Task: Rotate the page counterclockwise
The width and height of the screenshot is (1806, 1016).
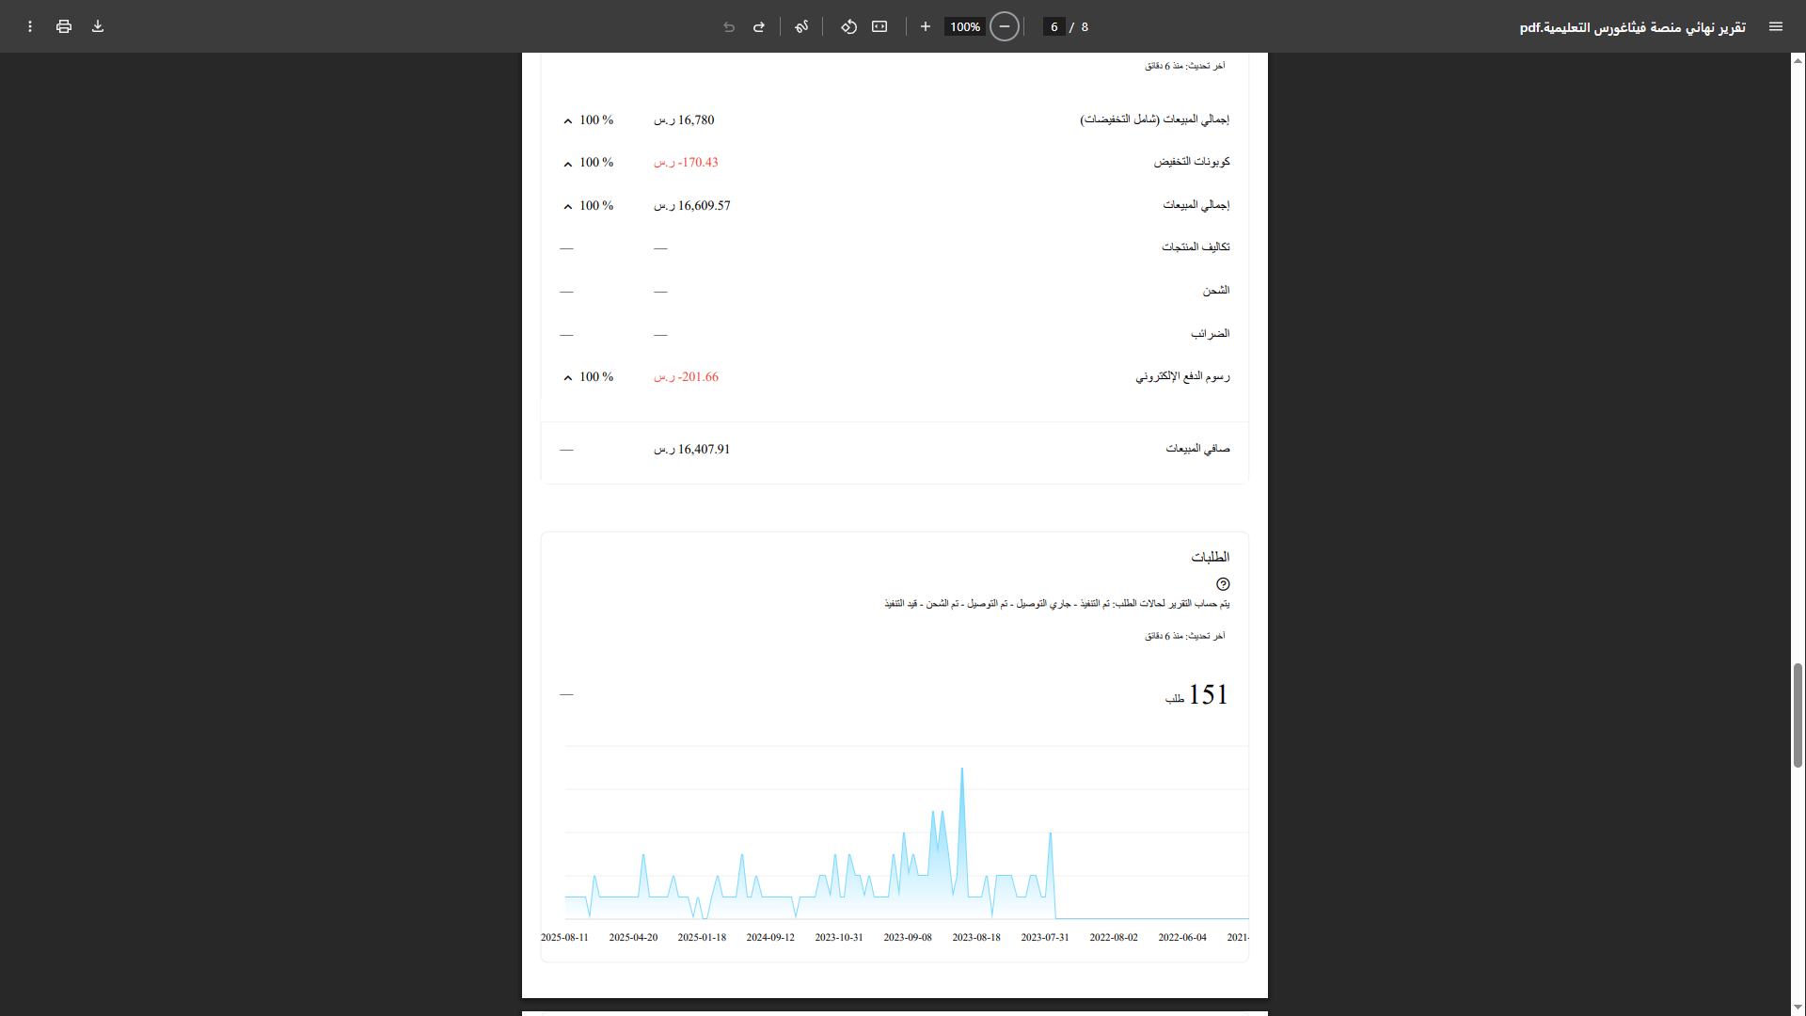Action: click(848, 26)
